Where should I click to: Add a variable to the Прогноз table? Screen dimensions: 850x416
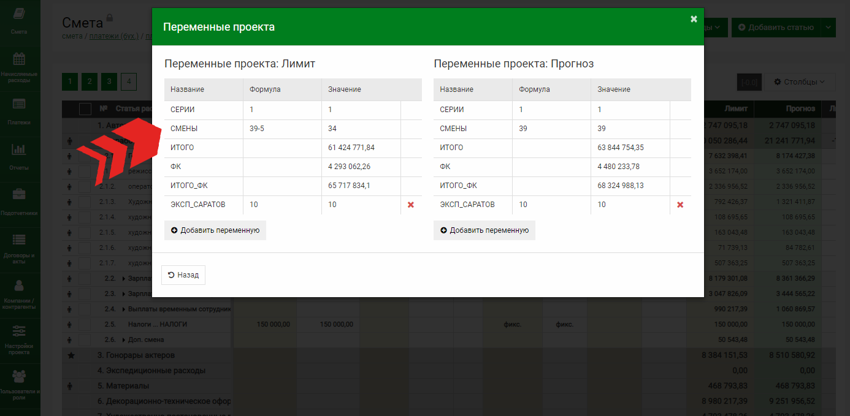[484, 230]
